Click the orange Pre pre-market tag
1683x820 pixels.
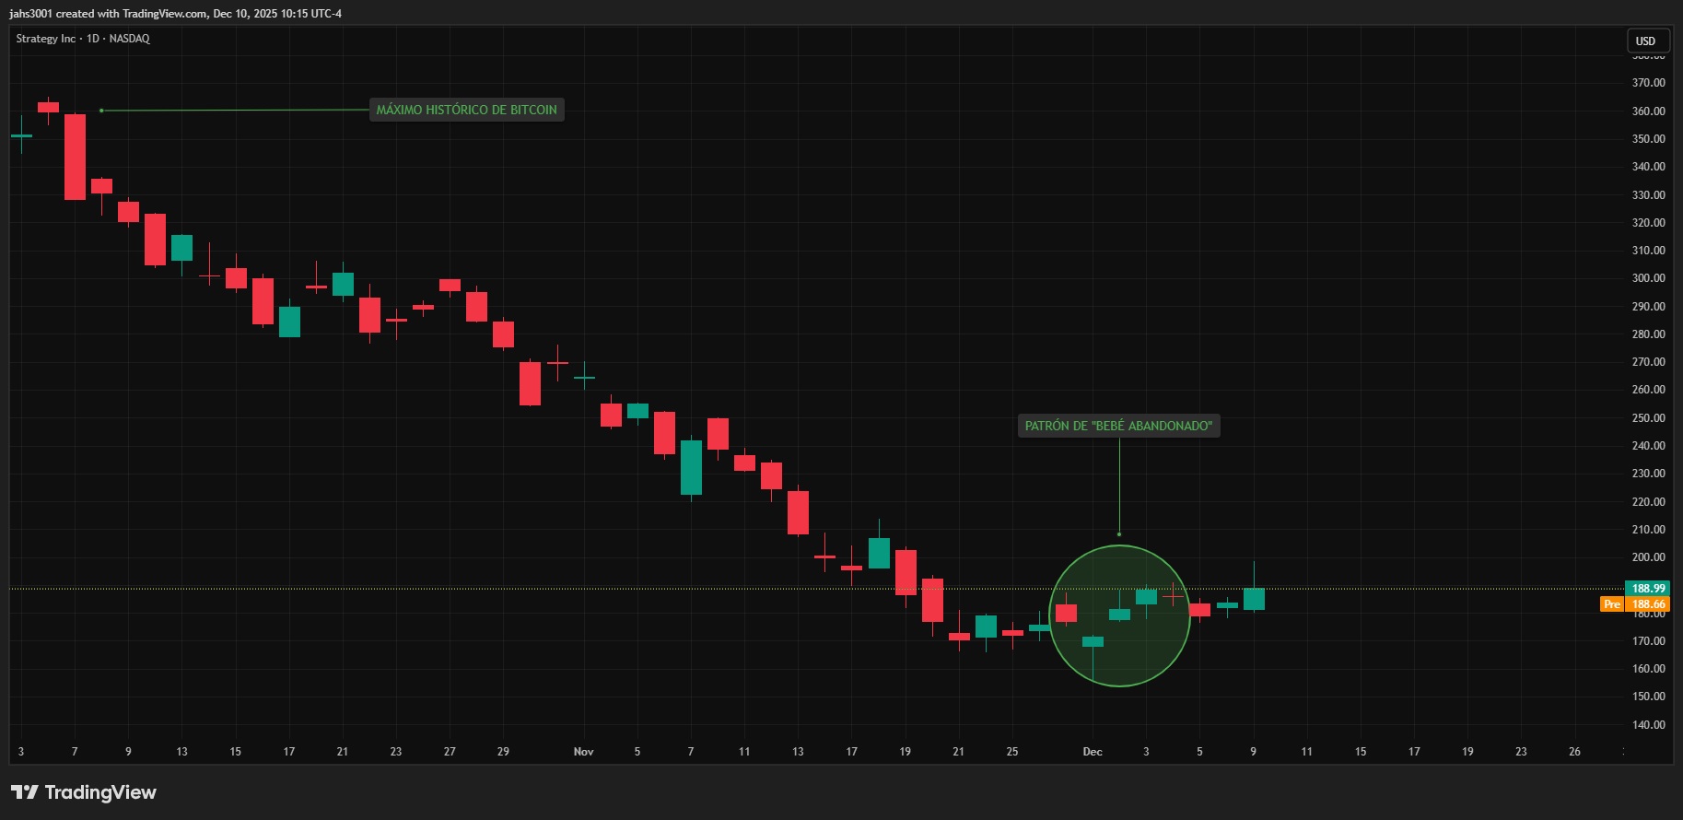pos(1611,604)
